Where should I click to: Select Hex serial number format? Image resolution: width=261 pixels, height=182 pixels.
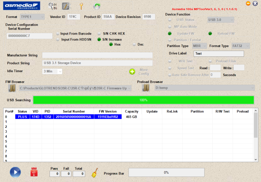(x=111, y=44)
